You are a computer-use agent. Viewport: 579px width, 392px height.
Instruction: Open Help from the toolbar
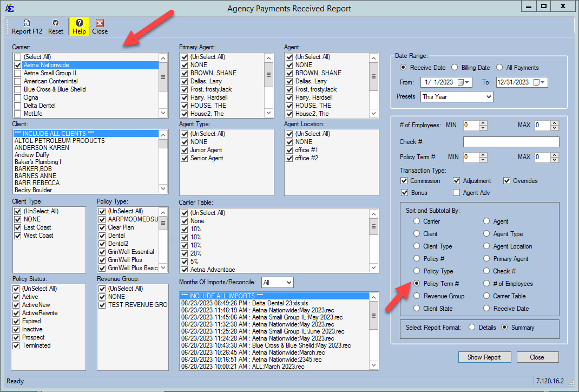79,23
